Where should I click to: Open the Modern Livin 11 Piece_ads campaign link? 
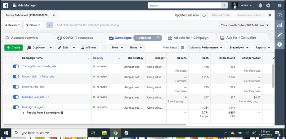(38, 77)
